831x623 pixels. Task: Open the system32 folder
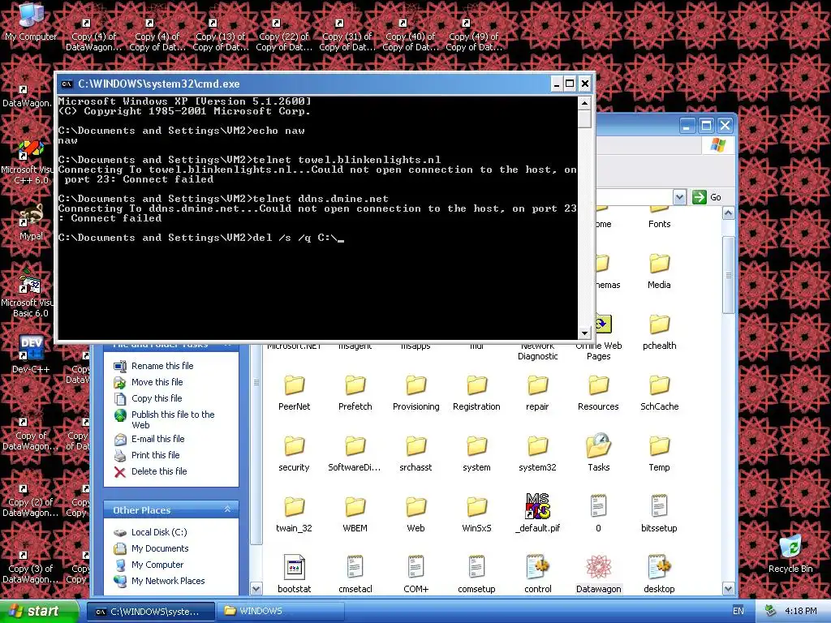coord(537,453)
